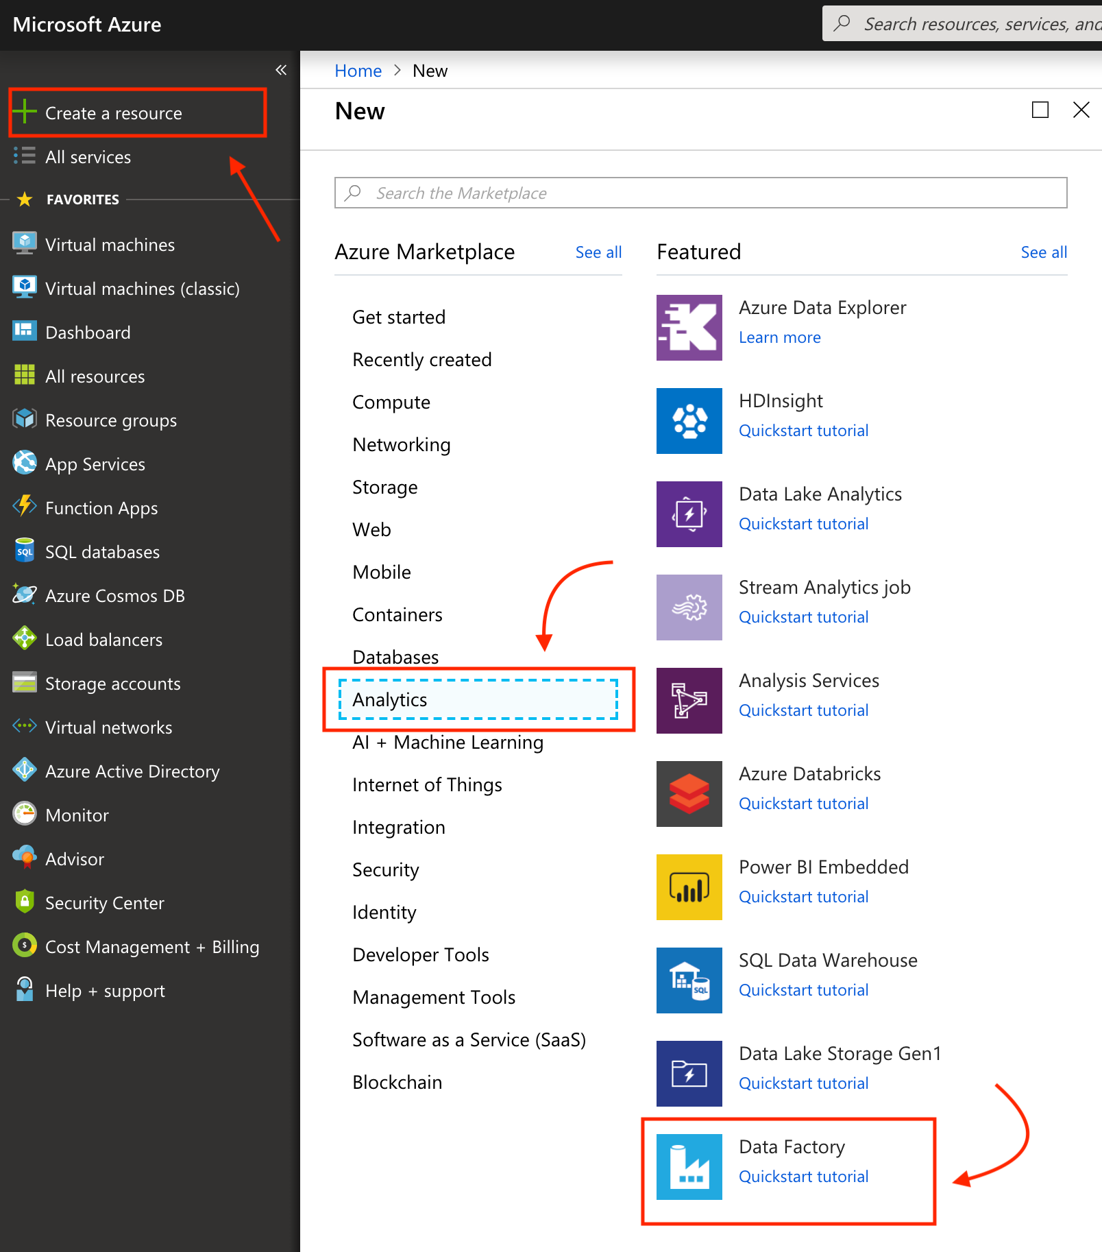Maximize the New blade
This screenshot has height=1252, width=1102.
tap(1040, 110)
